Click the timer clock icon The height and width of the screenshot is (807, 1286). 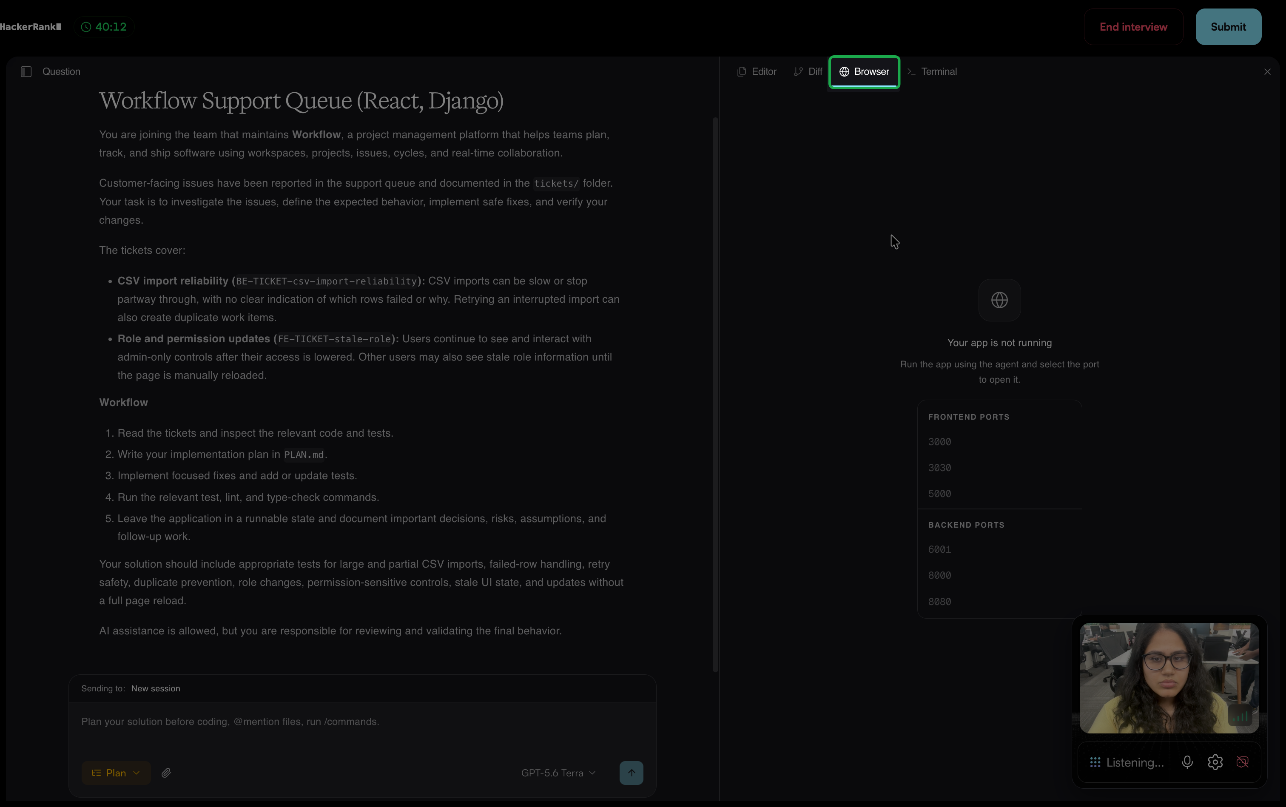[86, 27]
